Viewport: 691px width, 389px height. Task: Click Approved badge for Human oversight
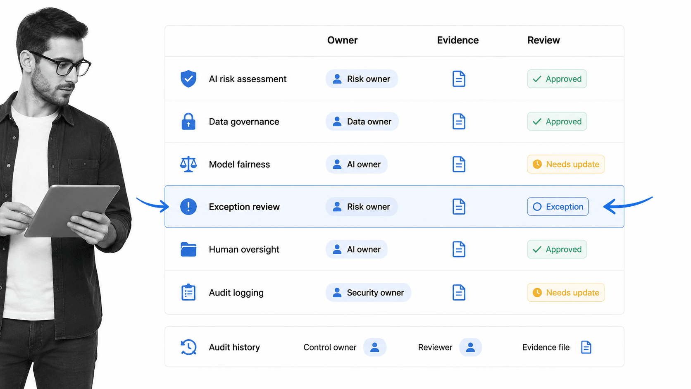[557, 249]
